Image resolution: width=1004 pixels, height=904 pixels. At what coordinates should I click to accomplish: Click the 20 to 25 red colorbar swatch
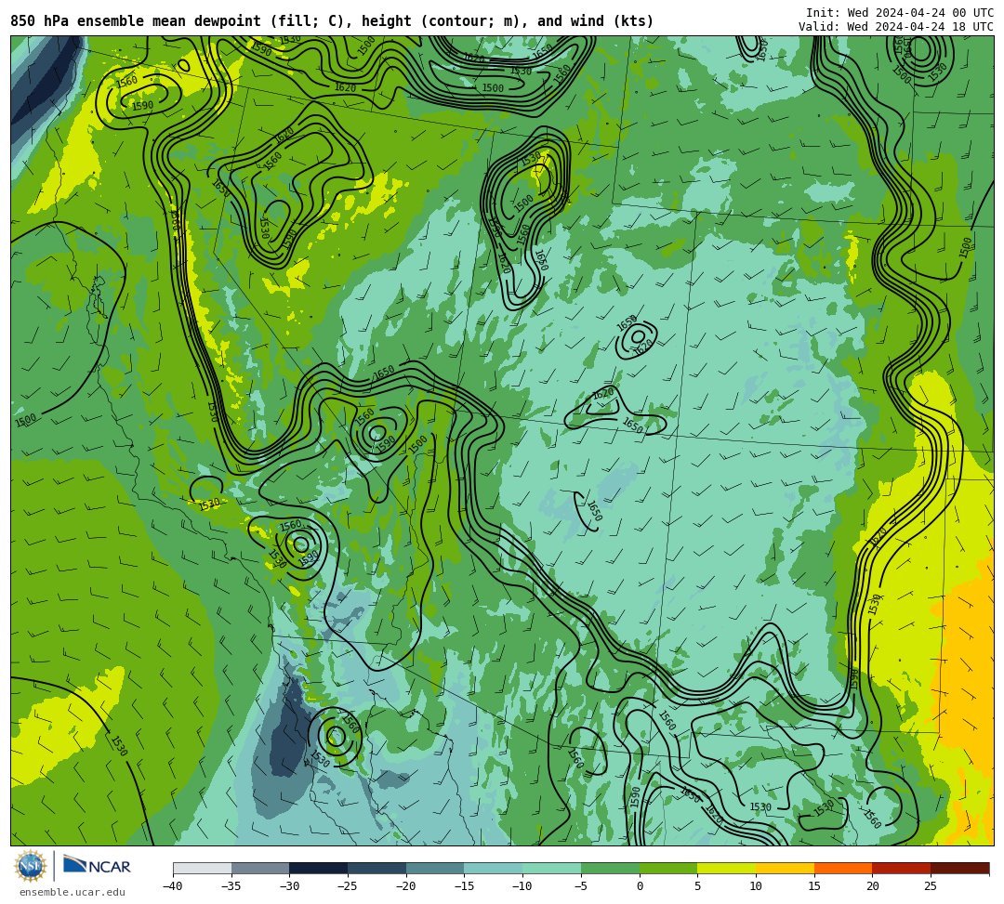[x=902, y=868]
